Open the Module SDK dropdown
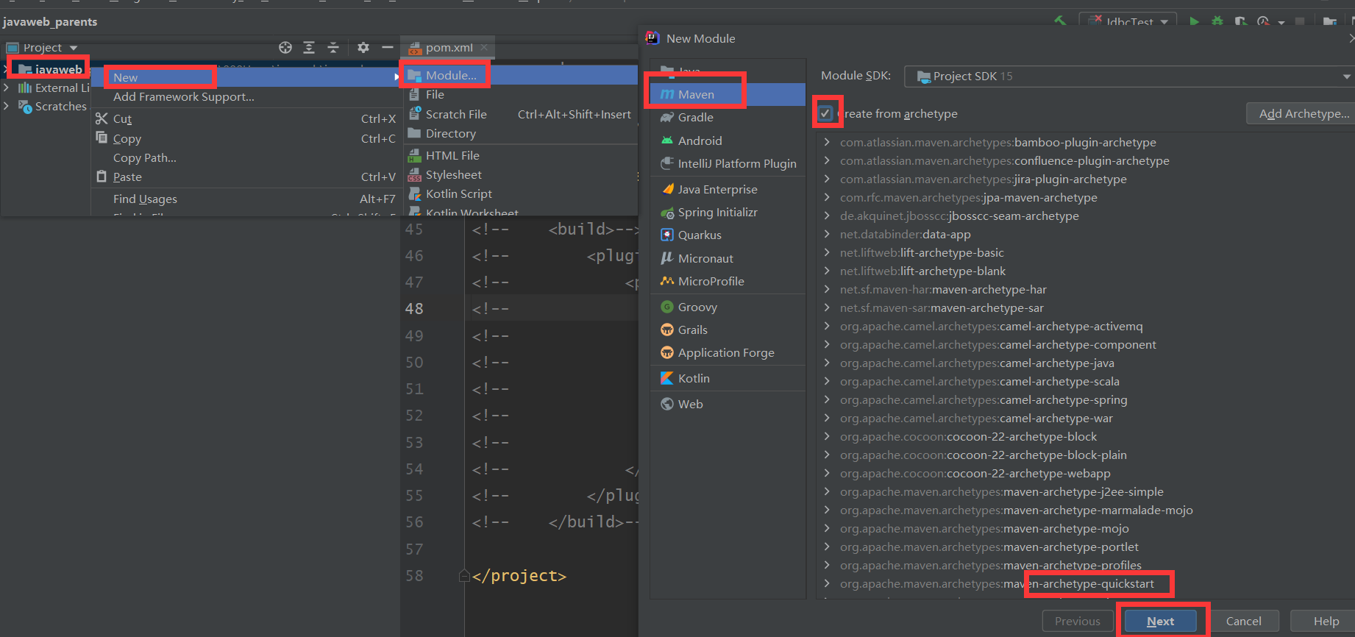 click(1129, 76)
